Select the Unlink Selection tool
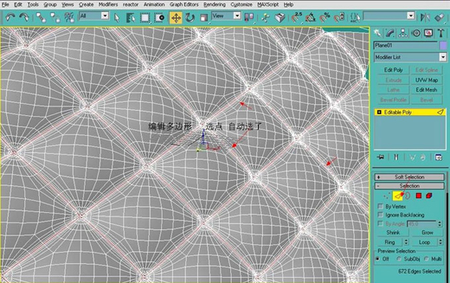The height and width of the screenshot is (283, 450). pyautogui.click(x=55, y=18)
